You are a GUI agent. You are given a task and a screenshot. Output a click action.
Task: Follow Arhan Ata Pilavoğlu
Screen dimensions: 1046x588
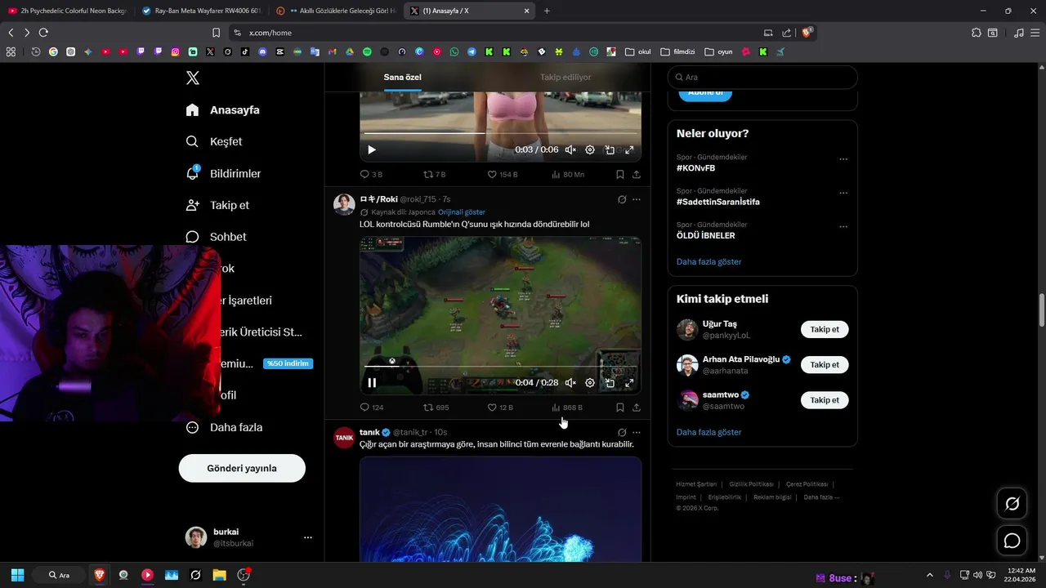coord(825,364)
